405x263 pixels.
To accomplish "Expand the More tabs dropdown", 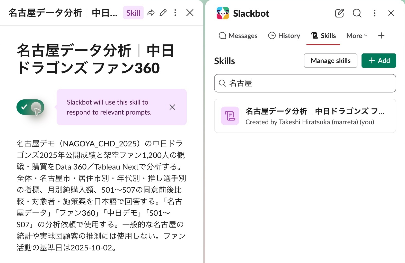I will coord(357,36).
